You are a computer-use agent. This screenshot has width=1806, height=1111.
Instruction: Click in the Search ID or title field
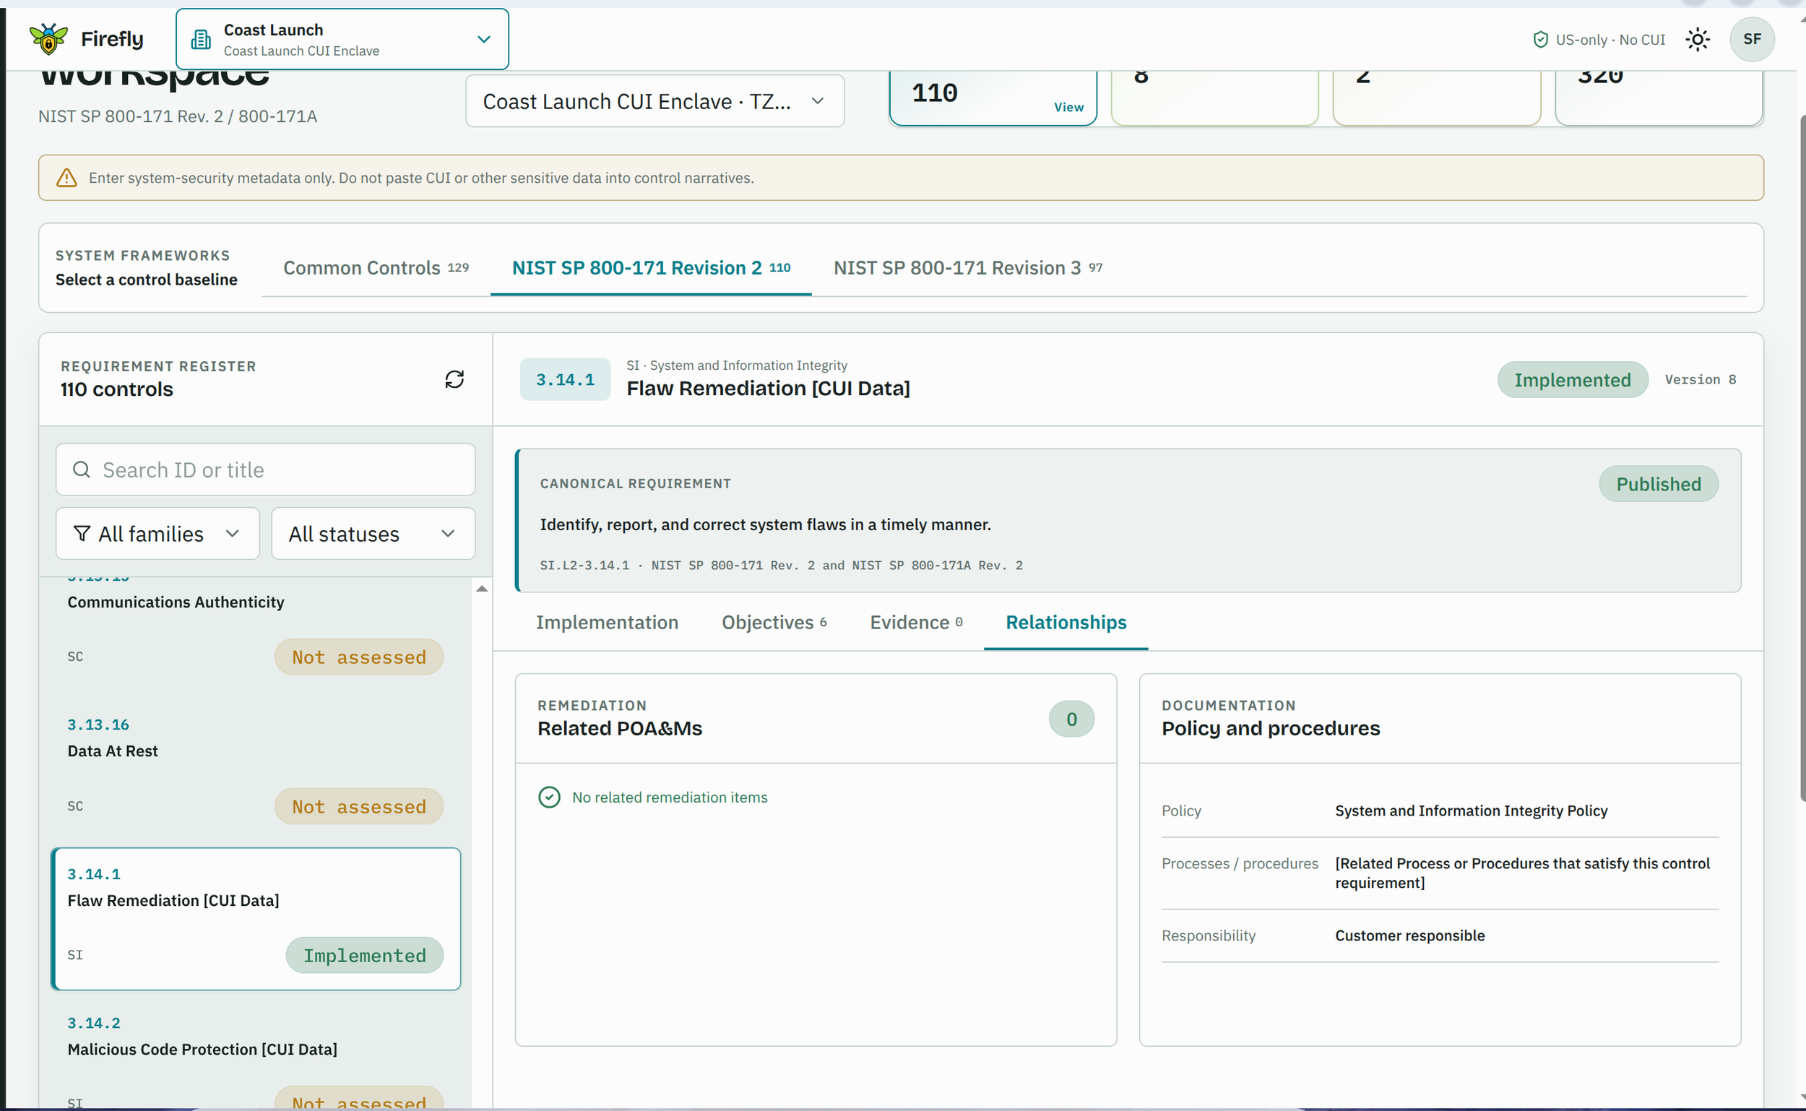coord(265,470)
